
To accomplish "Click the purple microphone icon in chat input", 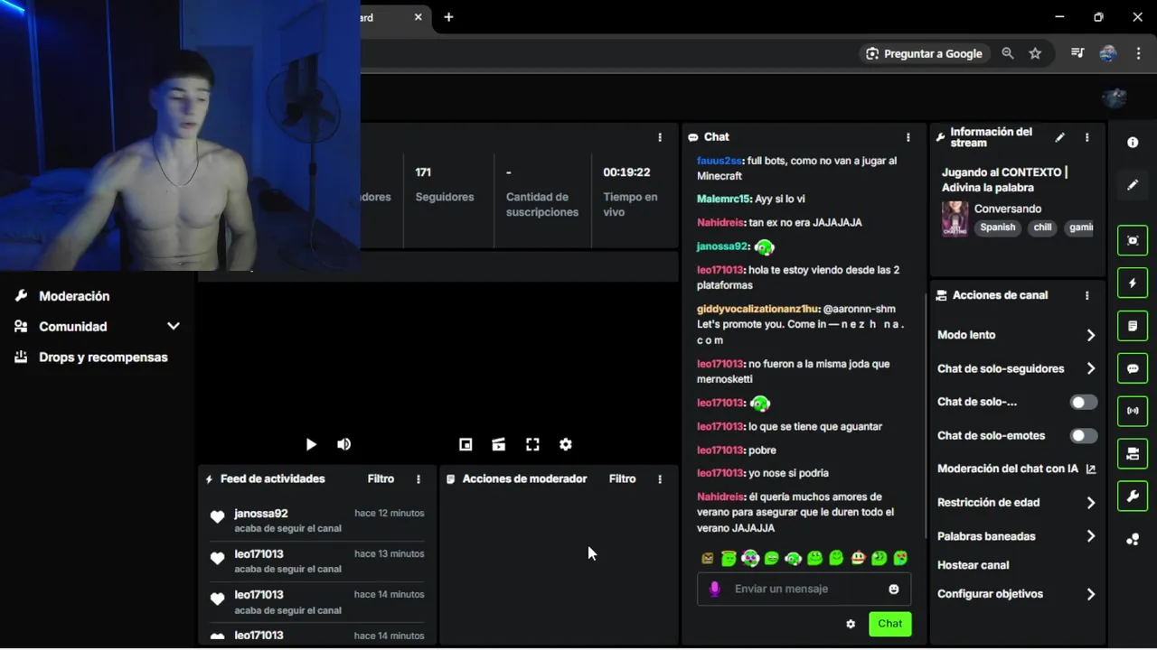I will (715, 589).
